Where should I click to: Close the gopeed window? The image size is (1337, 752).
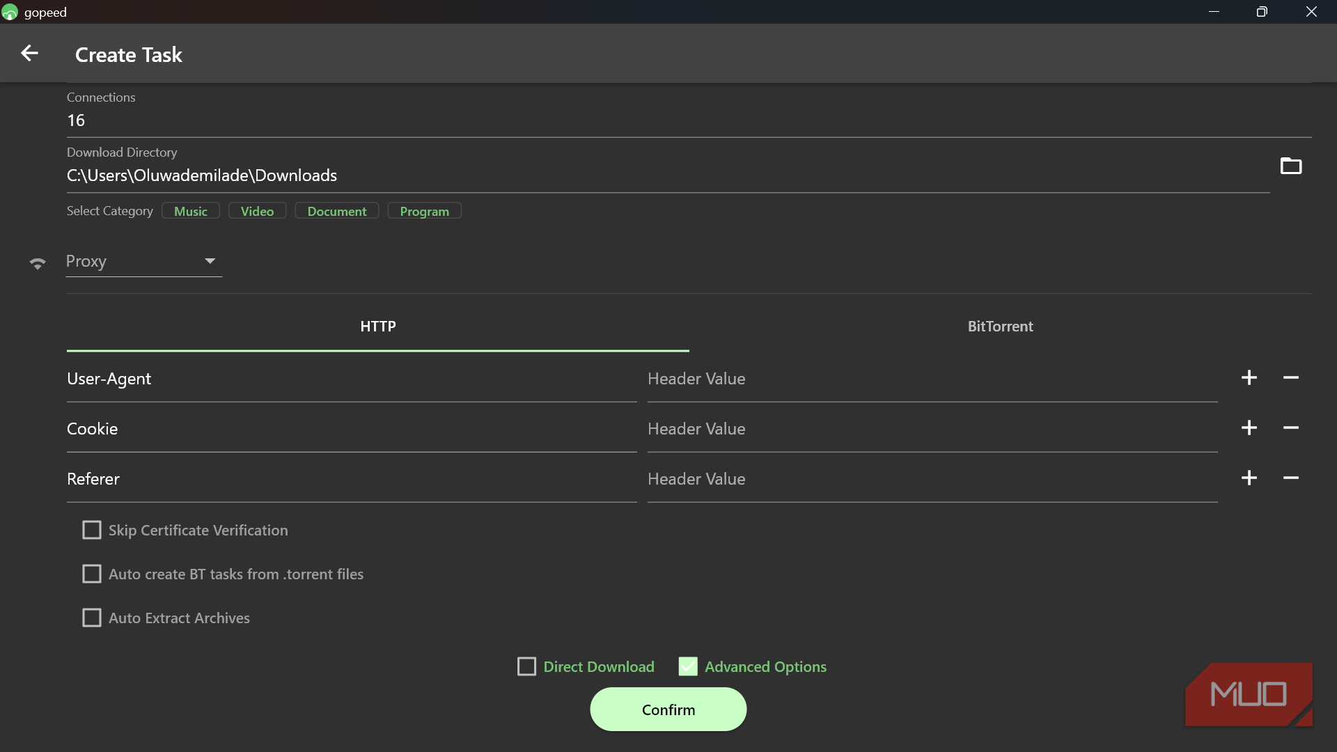tap(1312, 12)
